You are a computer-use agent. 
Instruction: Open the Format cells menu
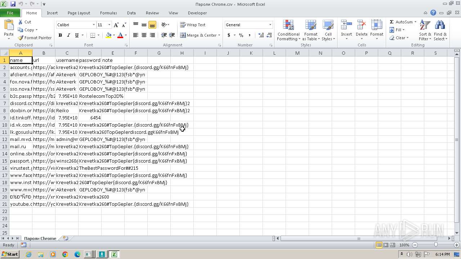tap(377, 30)
